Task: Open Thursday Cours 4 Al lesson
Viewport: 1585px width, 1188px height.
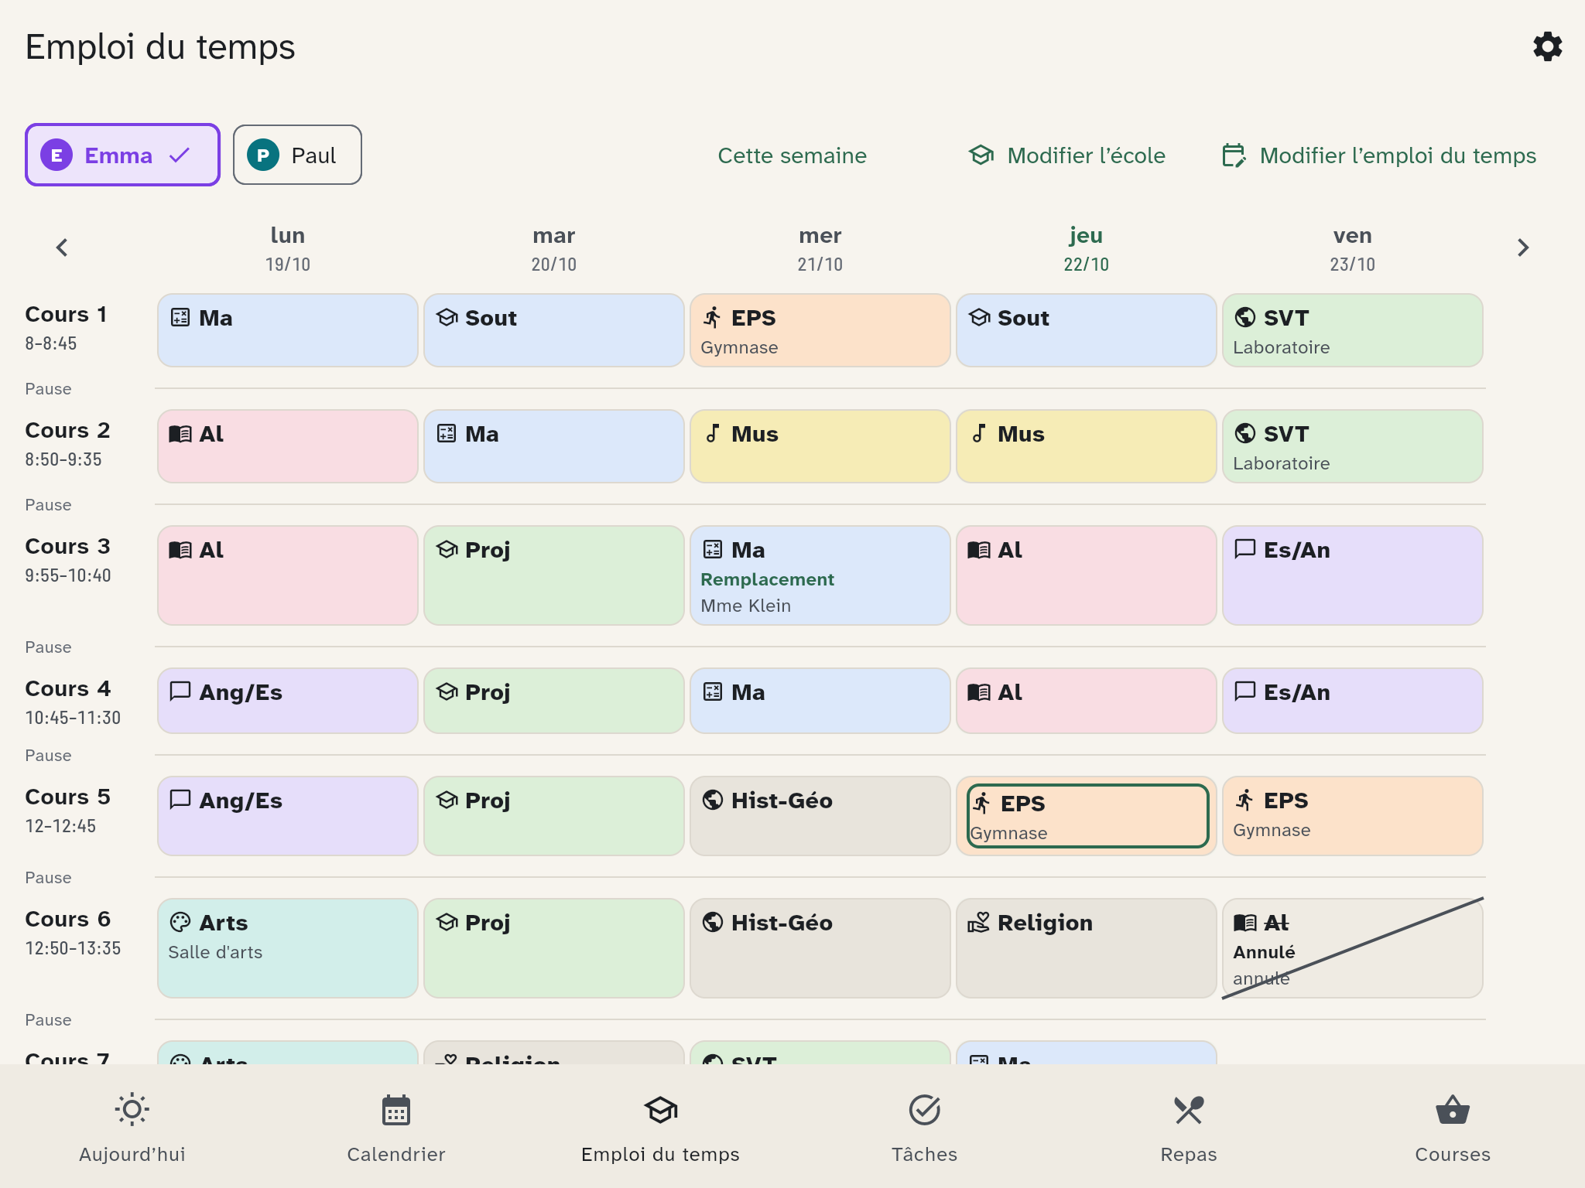Action: pos(1087,701)
